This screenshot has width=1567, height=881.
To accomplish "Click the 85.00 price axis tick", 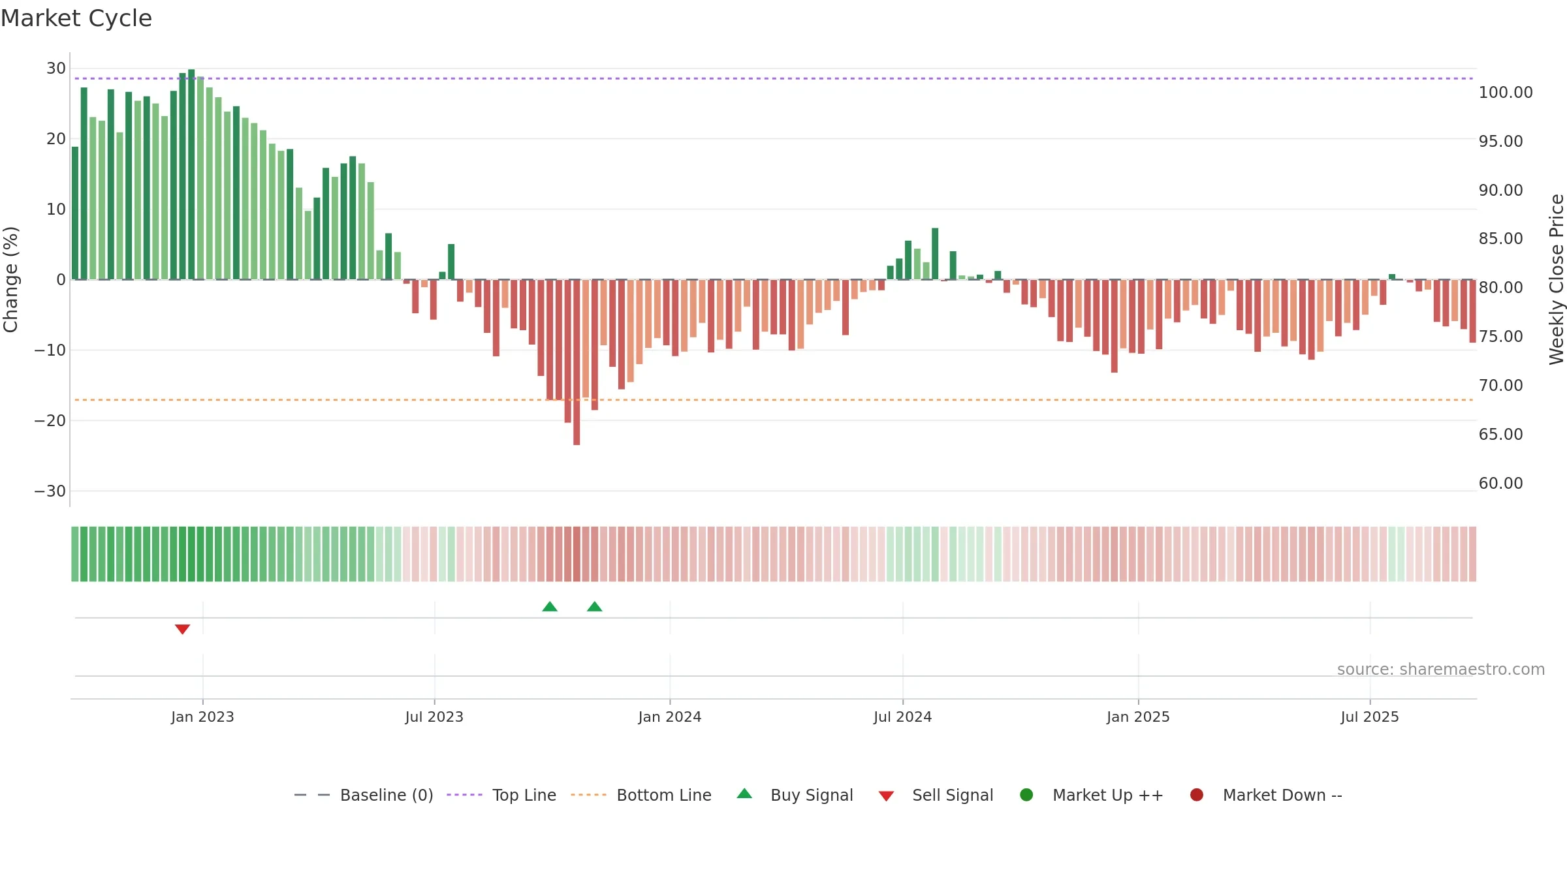I will [1501, 238].
